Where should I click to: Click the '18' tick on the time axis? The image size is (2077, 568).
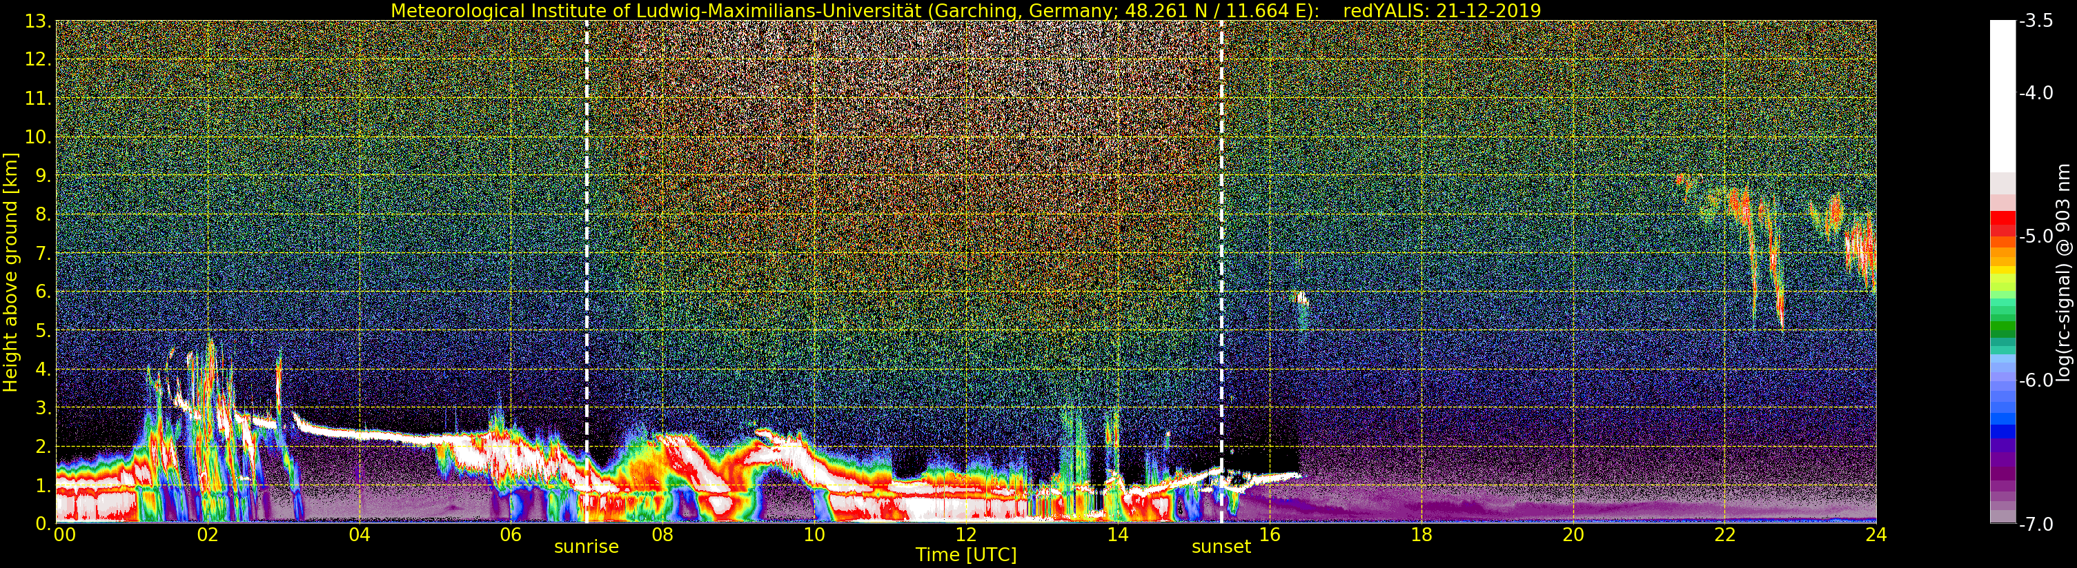coord(1421,535)
